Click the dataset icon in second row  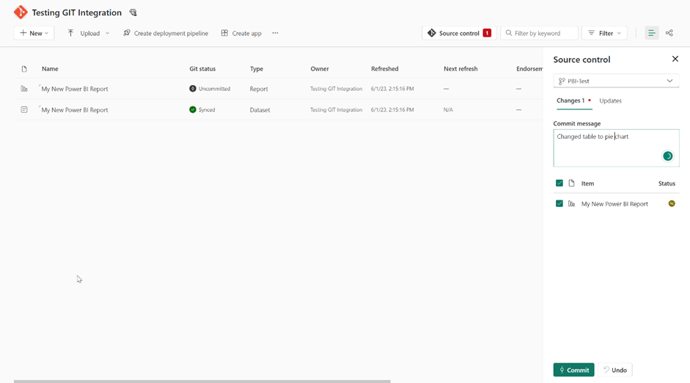(24, 109)
